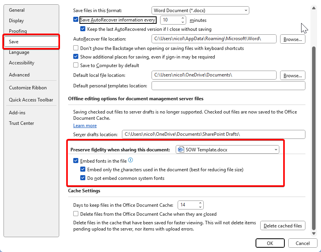The image size is (321, 252).
Task: Click the scrollbar down arrow
Action: click(314, 233)
